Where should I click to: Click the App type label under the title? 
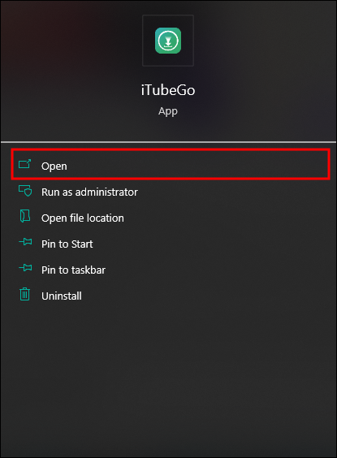point(168,111)
